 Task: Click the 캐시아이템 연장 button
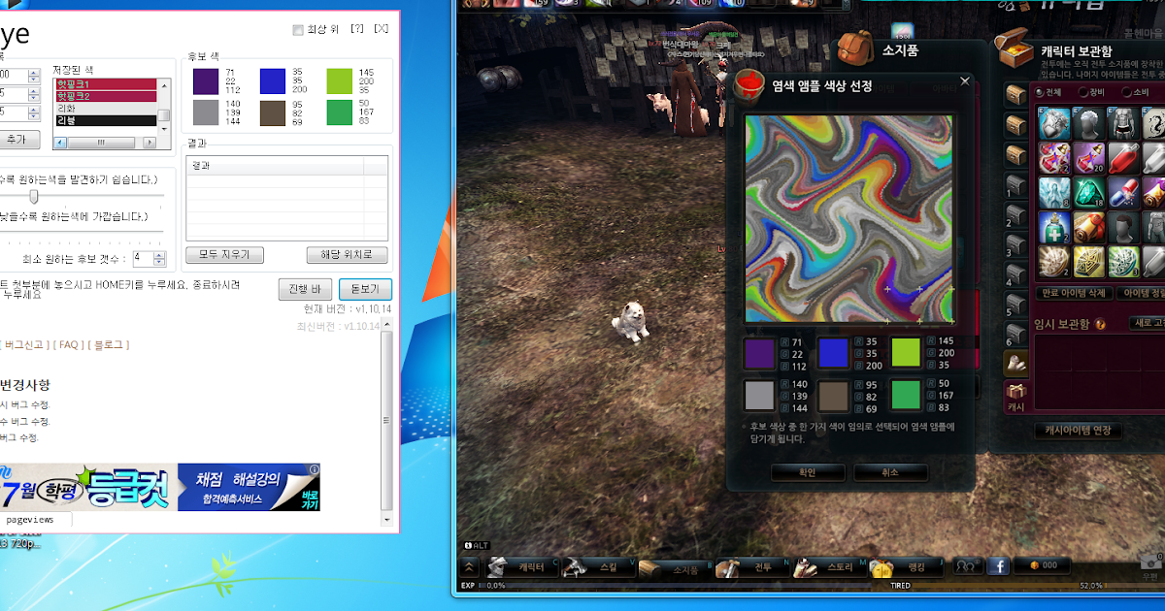coord(1078,431)
